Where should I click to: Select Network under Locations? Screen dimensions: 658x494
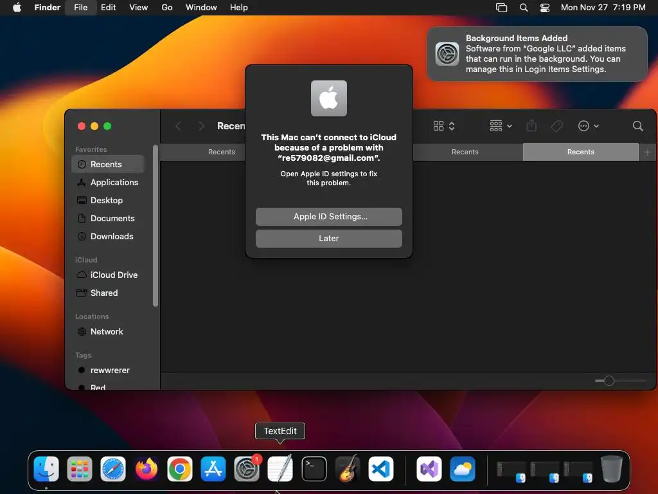tap(108, 331)
